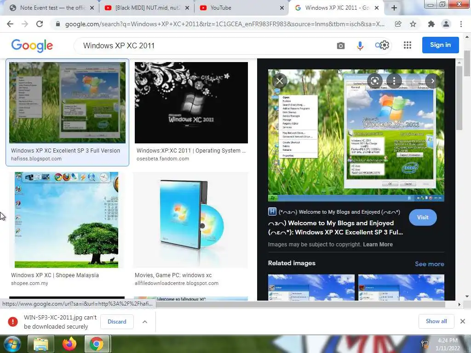Reload the page with the refresh icon
The height and width of the screenshot is (353, 471).
pos(40,24)
